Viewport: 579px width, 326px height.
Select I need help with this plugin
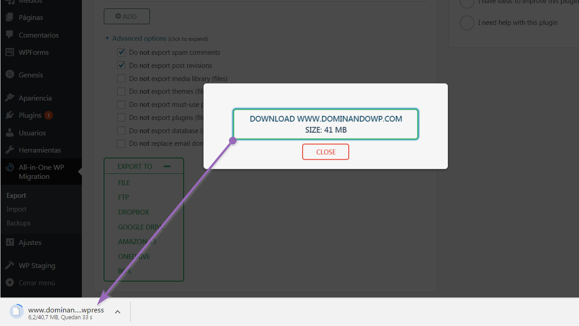[x=467, y=23]
